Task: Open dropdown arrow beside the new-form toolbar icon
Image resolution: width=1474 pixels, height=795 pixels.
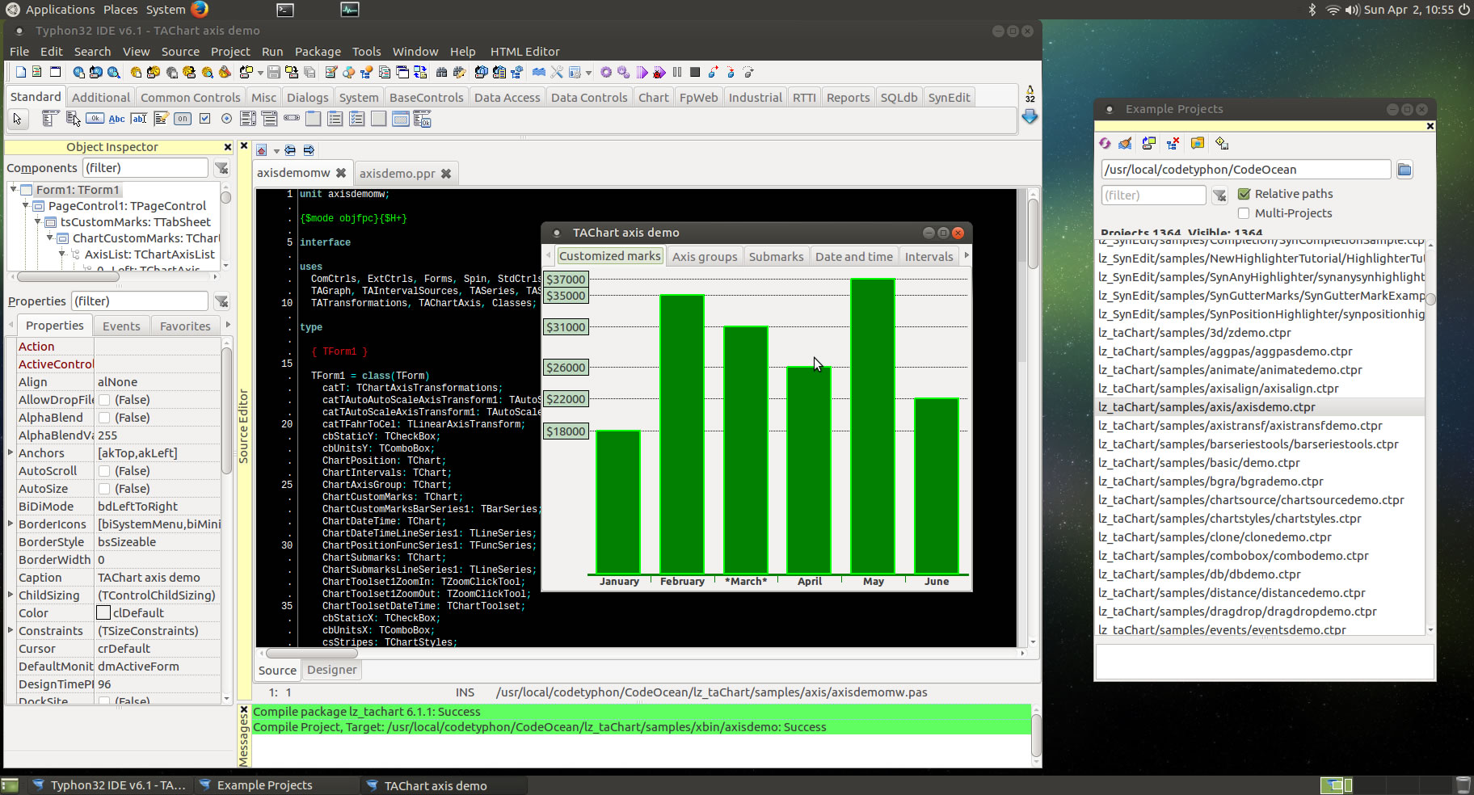Action: pos(260,73)
